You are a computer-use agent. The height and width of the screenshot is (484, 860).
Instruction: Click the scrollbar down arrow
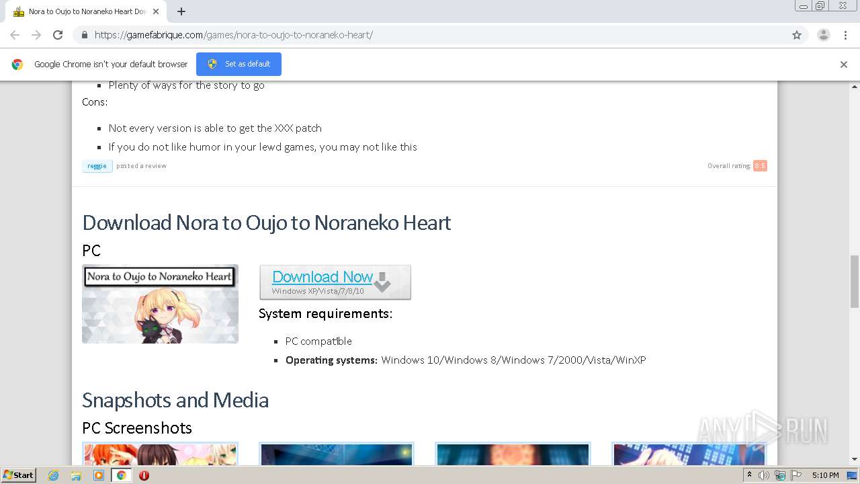pyautogui.click(x=855, y=460)
